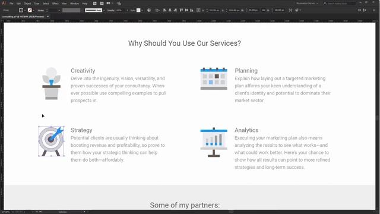The width and height of the screenshot is (380, 214).
Task: Click the 'Creativity' heading text
Action: (x=83, y=71)
